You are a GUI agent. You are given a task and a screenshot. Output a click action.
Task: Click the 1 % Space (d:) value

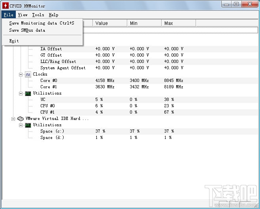pyautogui.click(x=99, y=138)
